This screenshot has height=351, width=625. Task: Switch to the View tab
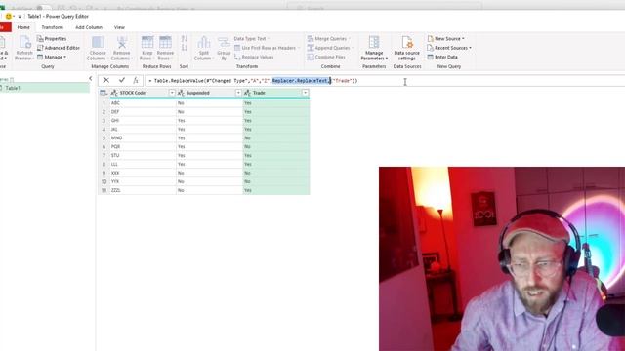119,27
